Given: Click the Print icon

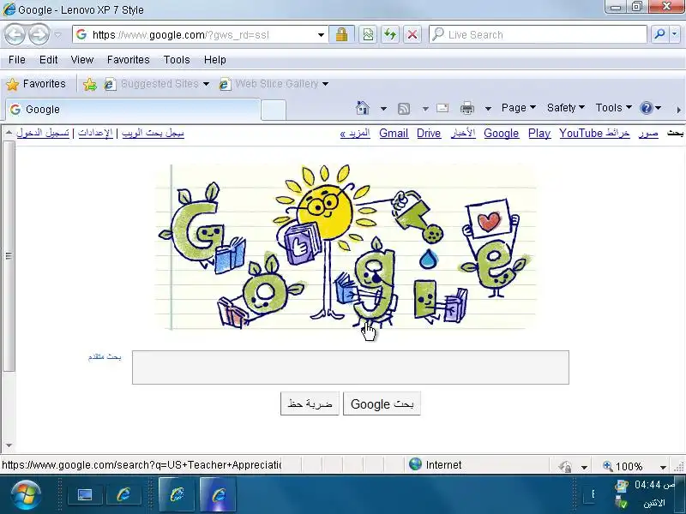Looking at the screenshot, I should [467, 108].
